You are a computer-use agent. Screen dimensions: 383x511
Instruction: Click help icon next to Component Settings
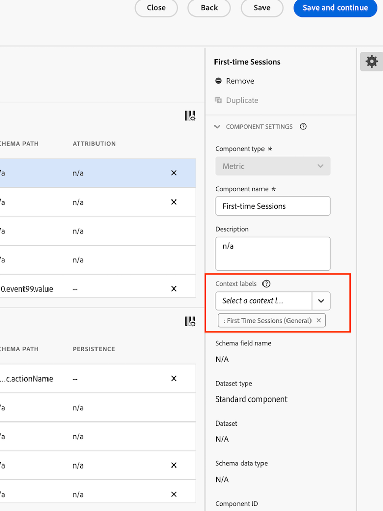point(303,127)
